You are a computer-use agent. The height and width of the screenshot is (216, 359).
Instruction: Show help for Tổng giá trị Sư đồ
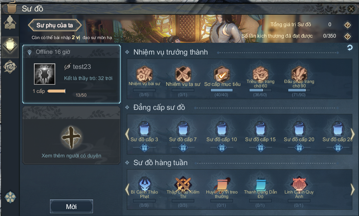click(x=348, y=25)
